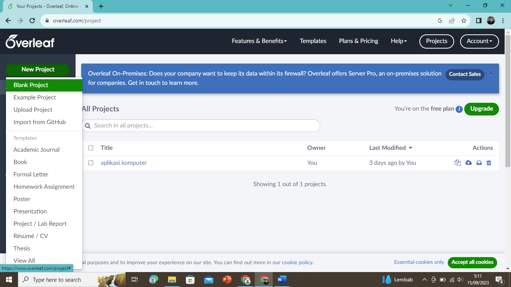Click the Projects nav button
511x287 pixels.
[437, 41]
